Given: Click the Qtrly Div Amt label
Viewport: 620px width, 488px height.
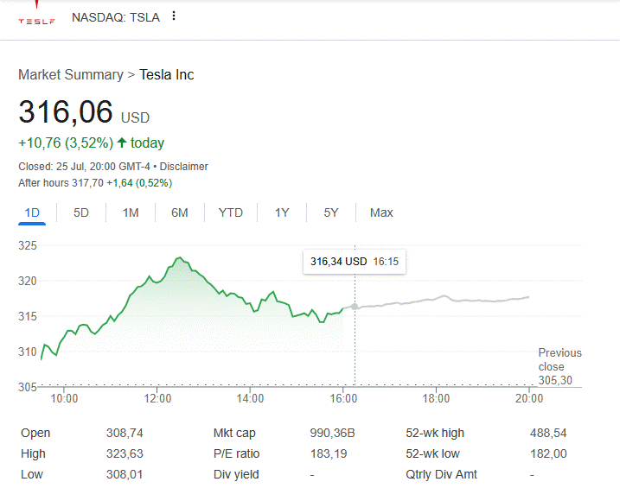Looking at the screenshot, I should [x=441, y=474].
